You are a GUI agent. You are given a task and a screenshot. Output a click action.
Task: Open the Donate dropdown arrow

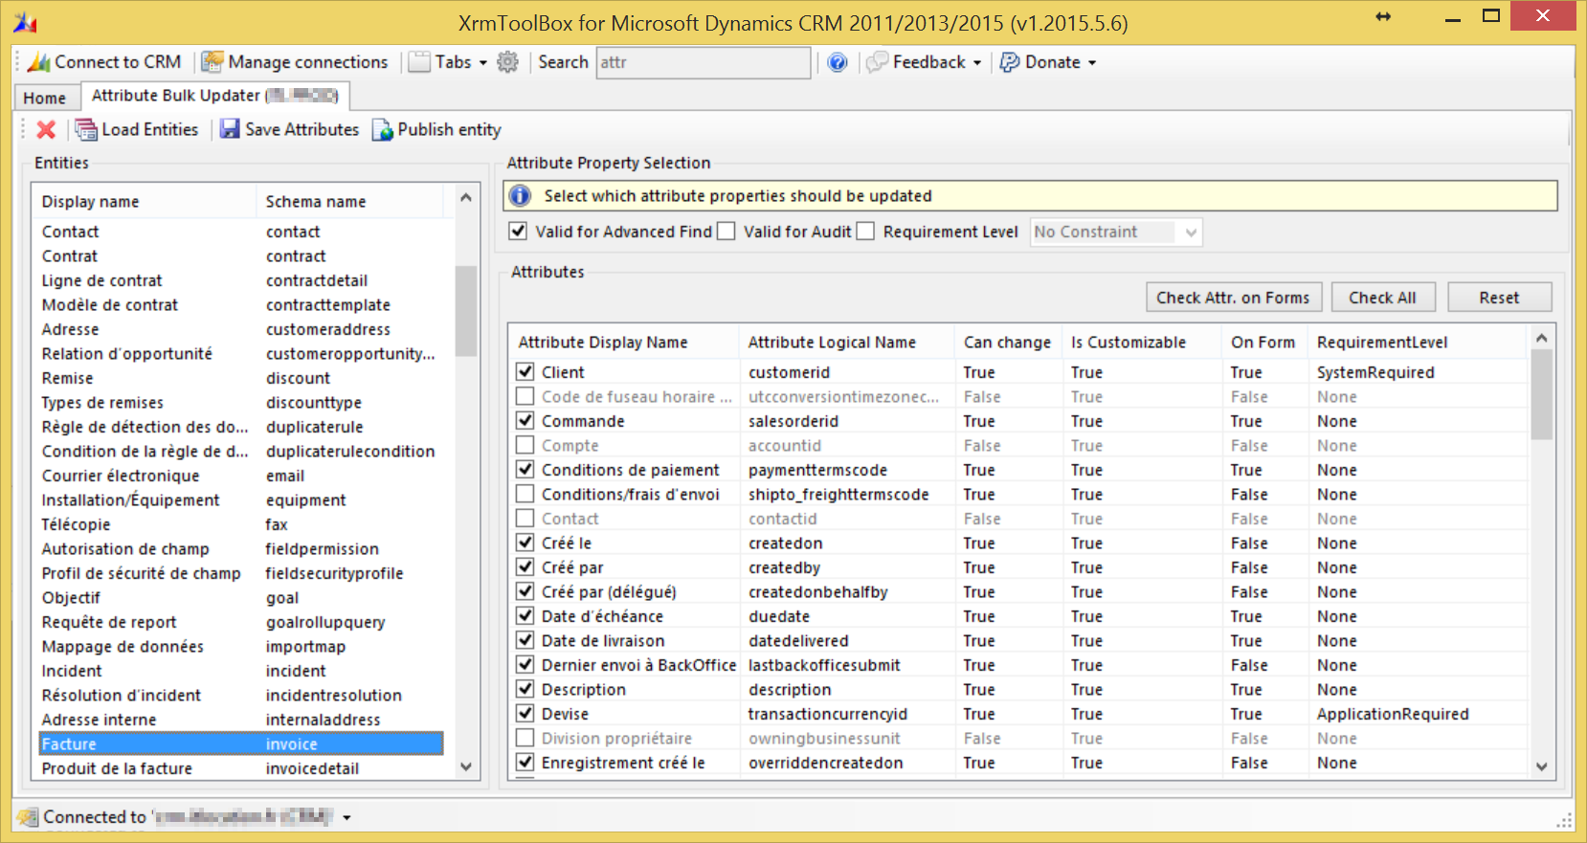[1092, 63]
